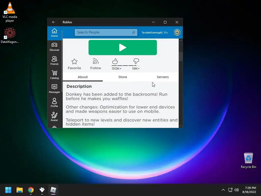261x196 pixels.
Task: Click the 150K+ likes count
Action: click(116, 68)
